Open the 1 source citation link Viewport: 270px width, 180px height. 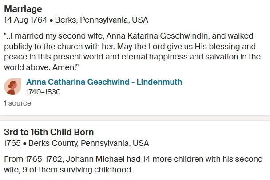(18, 103)
